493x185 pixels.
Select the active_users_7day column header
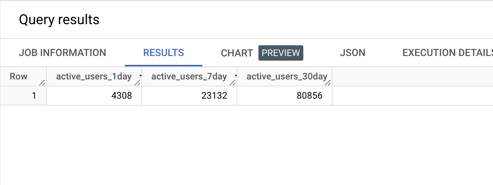coord(189,76)
